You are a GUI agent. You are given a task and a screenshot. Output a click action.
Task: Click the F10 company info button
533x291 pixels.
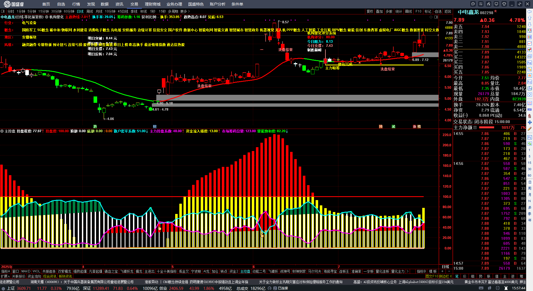(x=418, y=11)
